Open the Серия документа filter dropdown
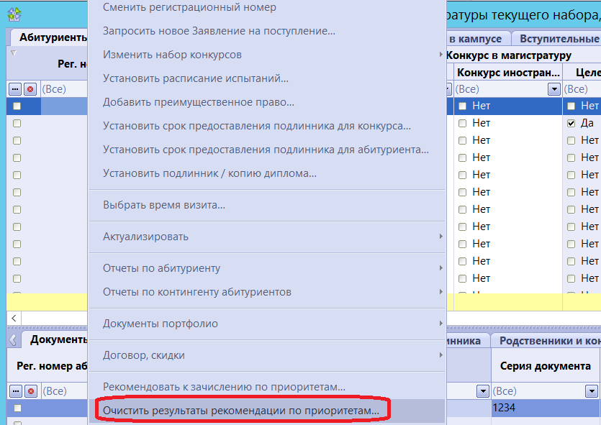 click(x=592, y=391)
